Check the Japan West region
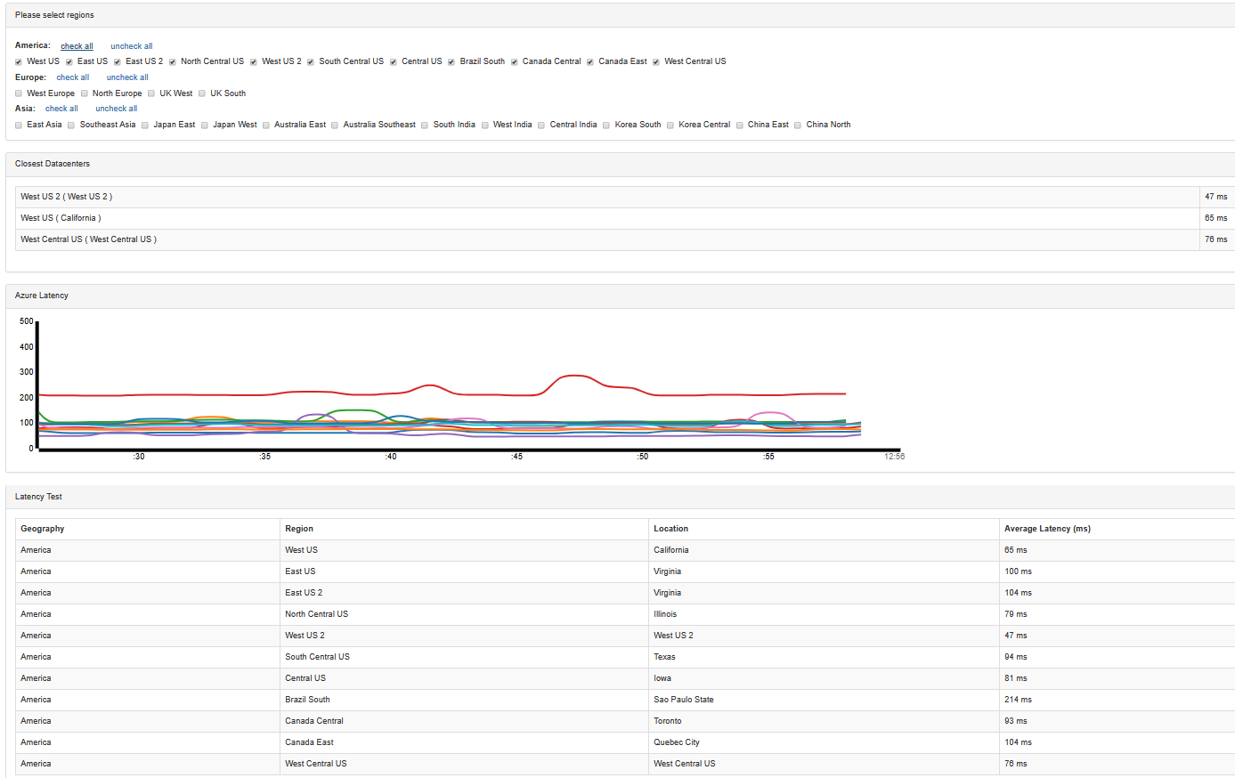1235x778 pixels. (x=204, y=126)
